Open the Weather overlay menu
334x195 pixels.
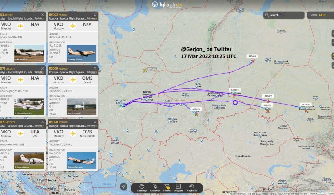pyautogui.click(x=155, y=188)
